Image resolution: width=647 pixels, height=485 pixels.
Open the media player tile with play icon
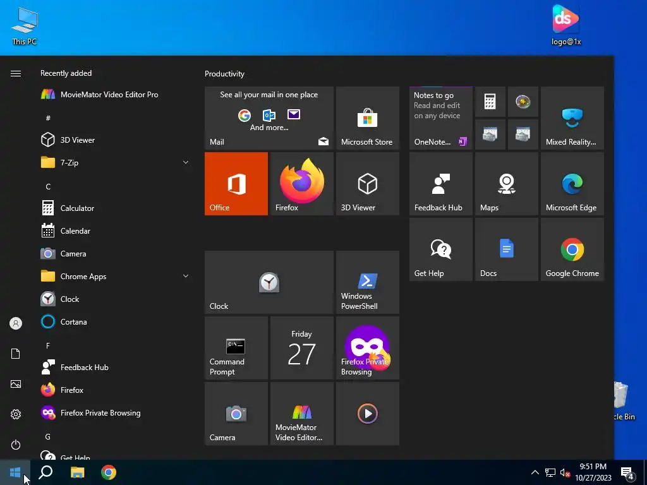point(368,414)
